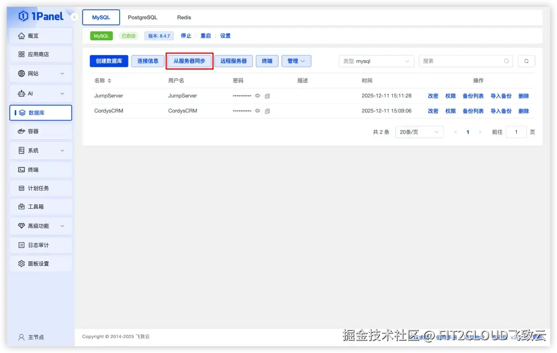Click the 远程服务器 button
Image resolution: width=557 pixels, height=353 pixels.
tap(234, 61)
